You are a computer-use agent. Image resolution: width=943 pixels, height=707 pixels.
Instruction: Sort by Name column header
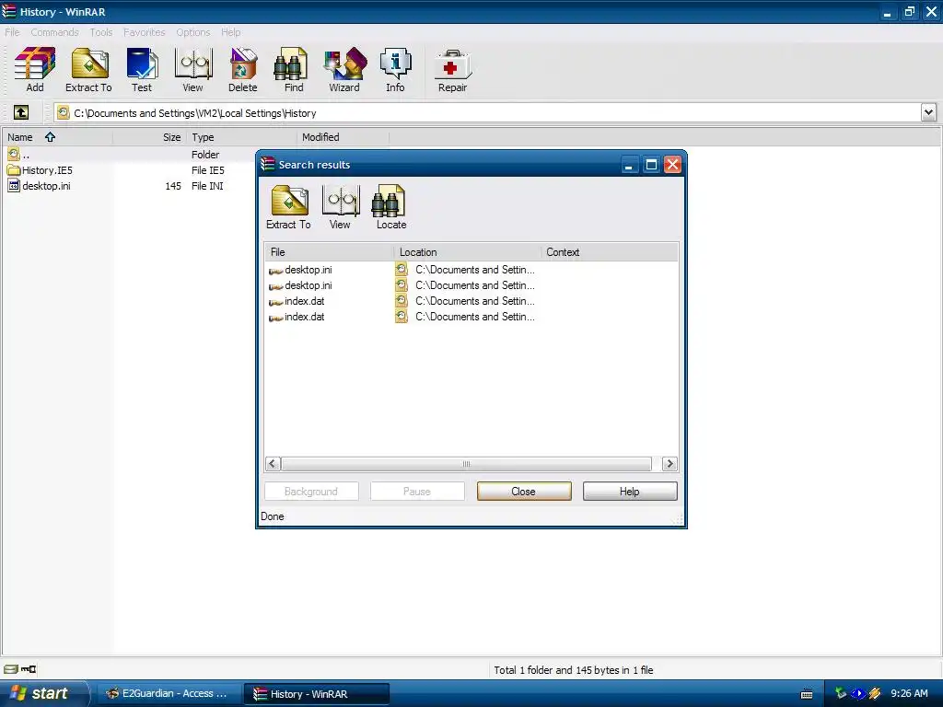point(57,137)
